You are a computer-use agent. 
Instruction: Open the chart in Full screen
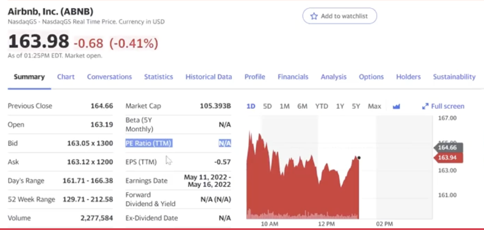point(443,107)
